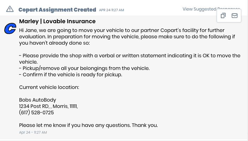Click the copy message icon
Screen dimensions: 248x141
223,16
